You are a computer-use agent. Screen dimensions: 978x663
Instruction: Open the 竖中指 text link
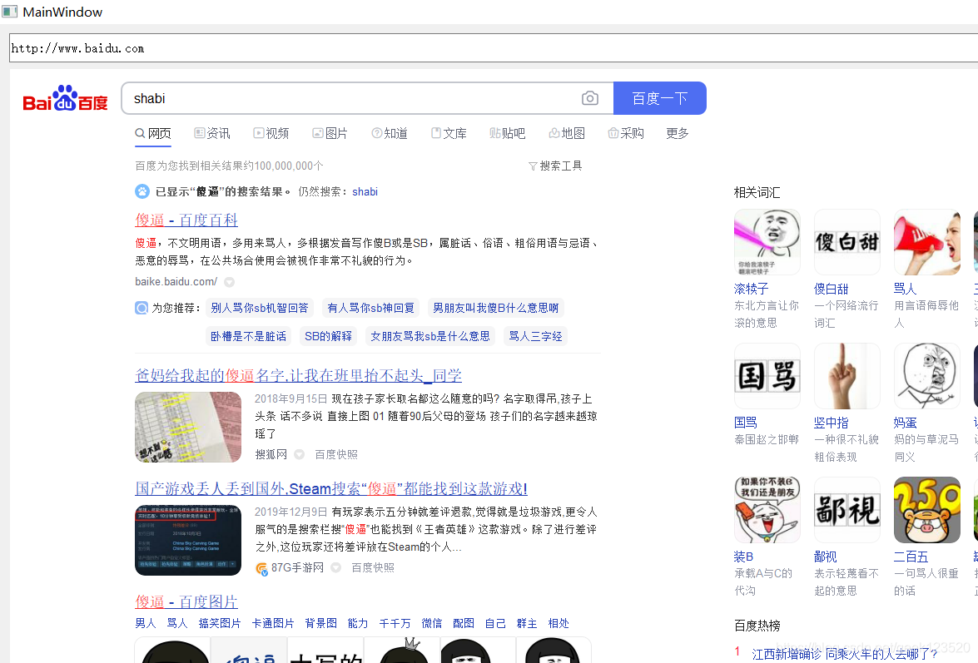(832, 423)
